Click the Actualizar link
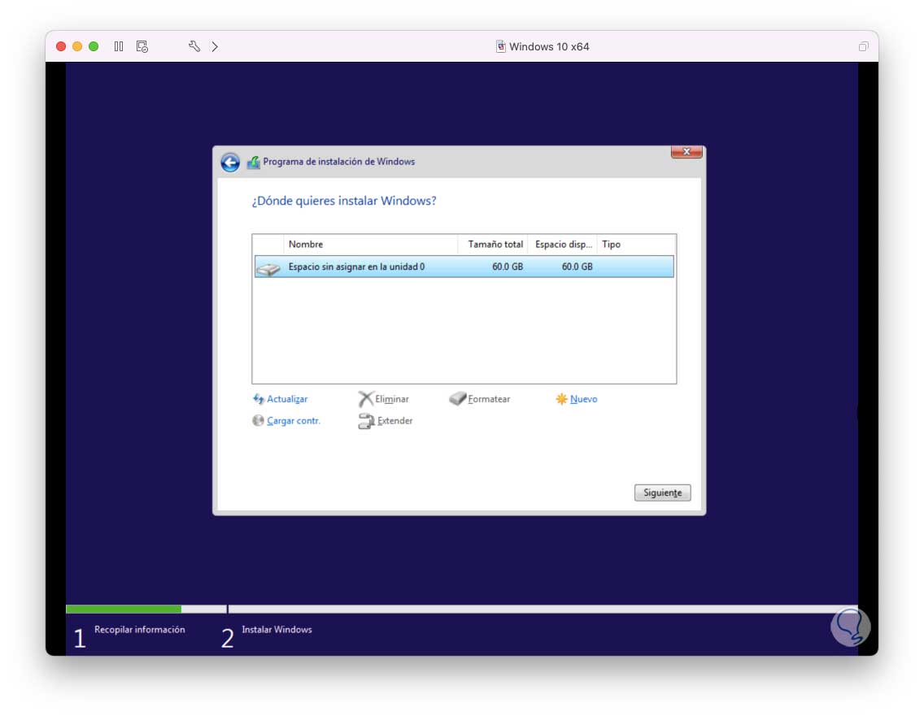924x716 pixels. tap(287, 399)
